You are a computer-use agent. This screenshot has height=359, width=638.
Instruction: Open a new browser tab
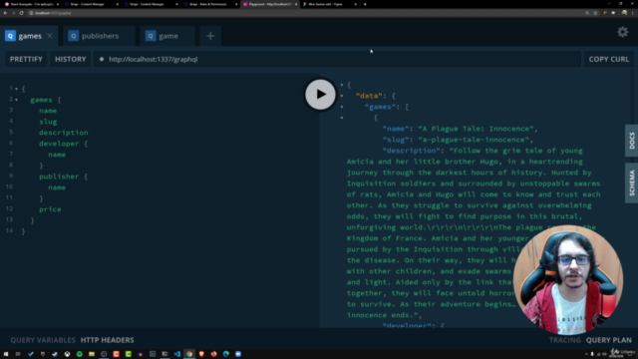point(365,4)
